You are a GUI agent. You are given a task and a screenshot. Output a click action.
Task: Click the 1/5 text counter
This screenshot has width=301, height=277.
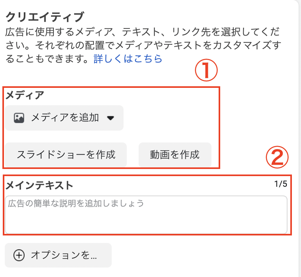(x=280, y=184)
